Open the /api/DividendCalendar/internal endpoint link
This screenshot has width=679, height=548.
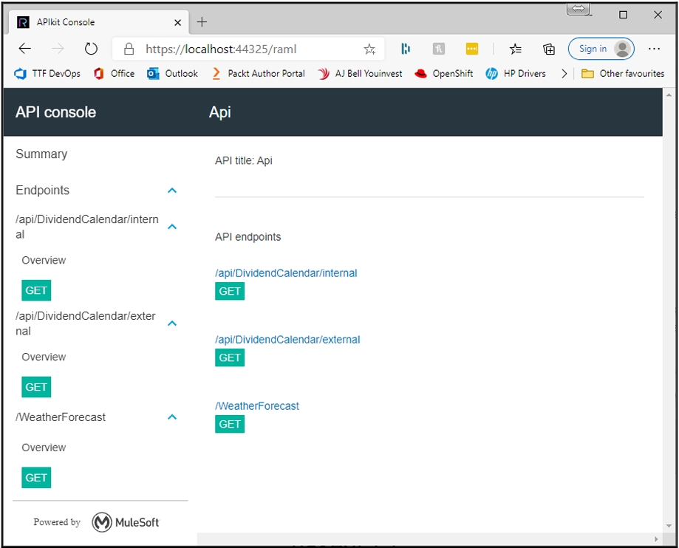[x=286, y=273]
